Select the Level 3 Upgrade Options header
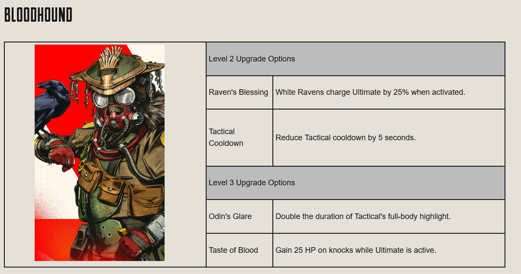This screenshot has height=274, width=521. 252,183
